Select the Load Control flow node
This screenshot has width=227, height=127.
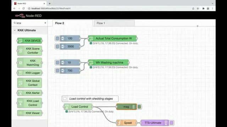coord(78,107)
